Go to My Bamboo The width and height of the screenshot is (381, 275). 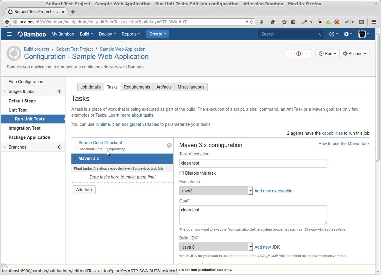coord(63,34)
